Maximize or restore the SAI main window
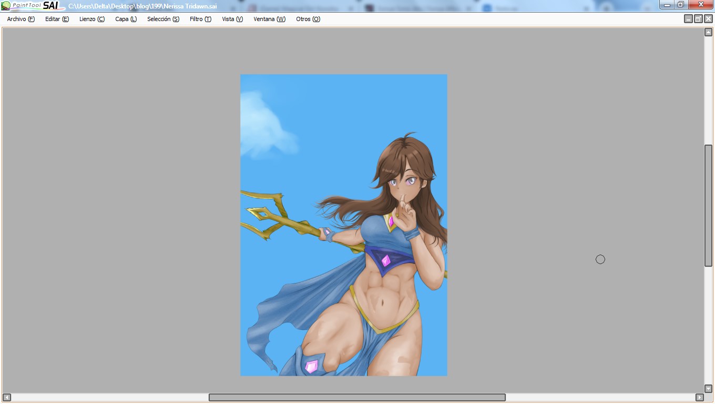 (x=681, y=5)
